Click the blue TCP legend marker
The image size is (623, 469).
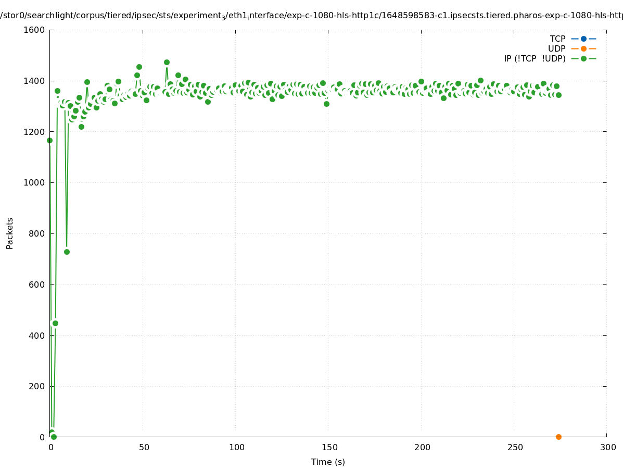point(583,39)
